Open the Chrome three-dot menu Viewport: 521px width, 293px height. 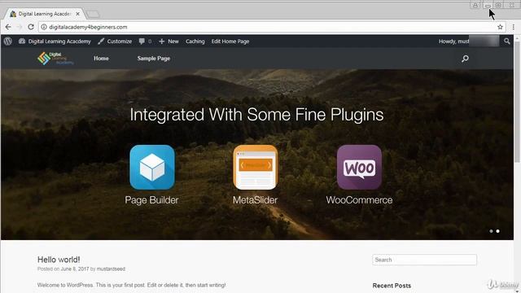pyautogui.click(x=514, y=27)
